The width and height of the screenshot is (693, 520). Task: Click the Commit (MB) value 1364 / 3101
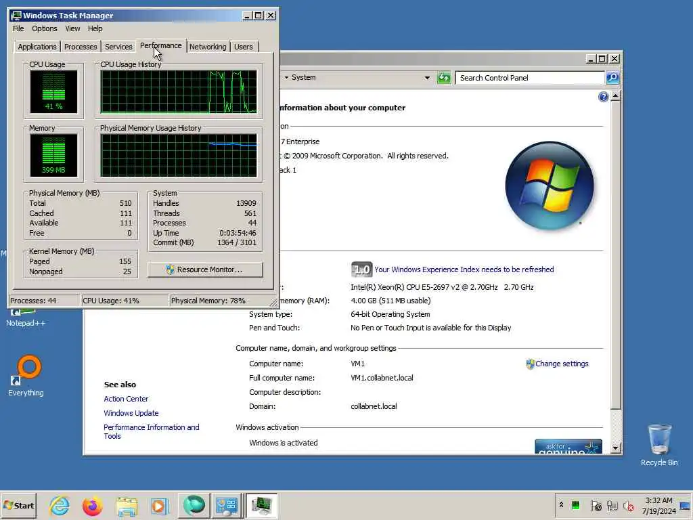[x=236, y=242]
